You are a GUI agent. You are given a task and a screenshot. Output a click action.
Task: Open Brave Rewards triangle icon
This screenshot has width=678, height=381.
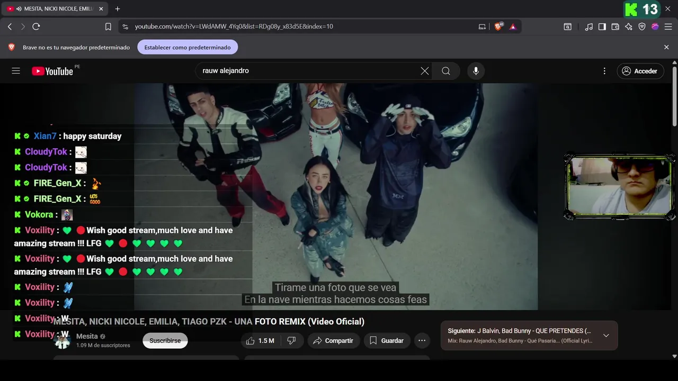point(513,26)
